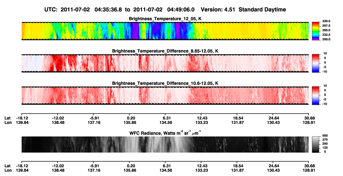Click latitude 12.43 under the WFC Radiance panel

202,166
